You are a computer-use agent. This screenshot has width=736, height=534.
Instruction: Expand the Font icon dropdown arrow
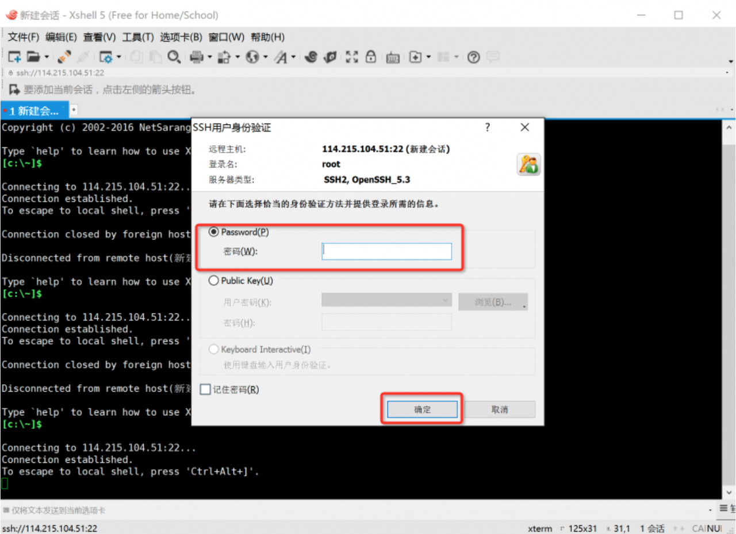click(x=293, y=57)
